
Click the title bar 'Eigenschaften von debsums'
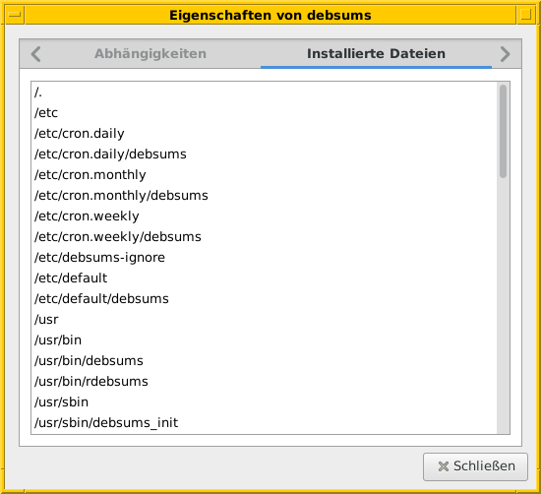point(270,15)
